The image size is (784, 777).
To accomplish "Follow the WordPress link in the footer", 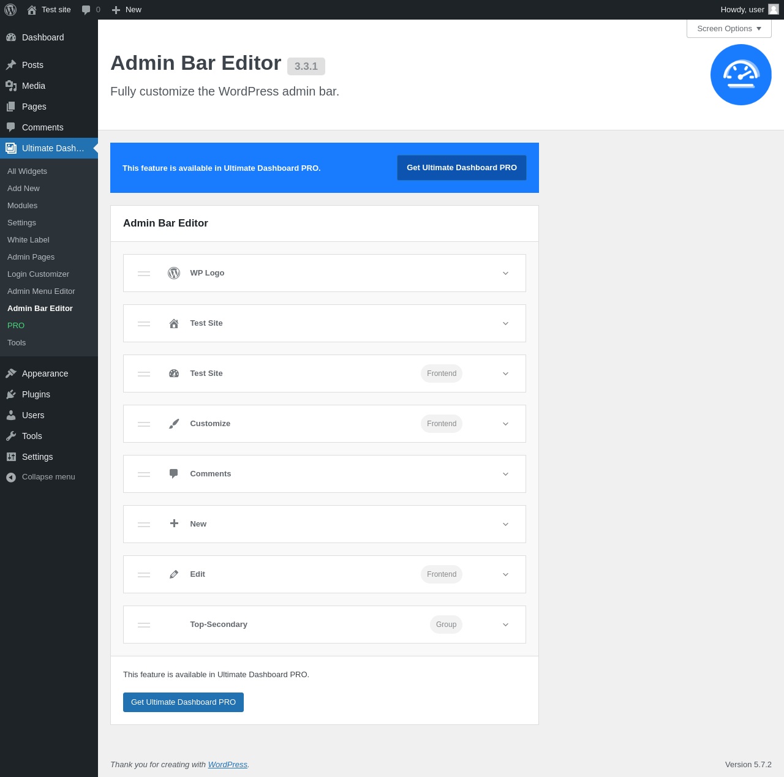I will point(228,765).
